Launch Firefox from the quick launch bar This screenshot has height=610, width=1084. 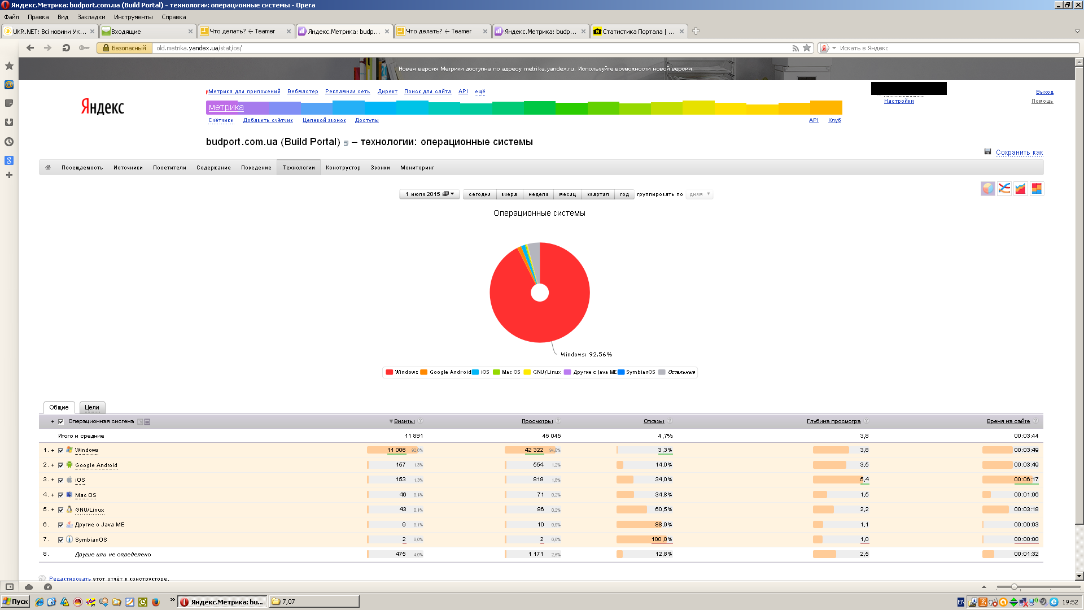[x=156, y=602]
